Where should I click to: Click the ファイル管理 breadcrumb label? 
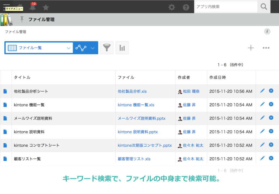(13, 32)
